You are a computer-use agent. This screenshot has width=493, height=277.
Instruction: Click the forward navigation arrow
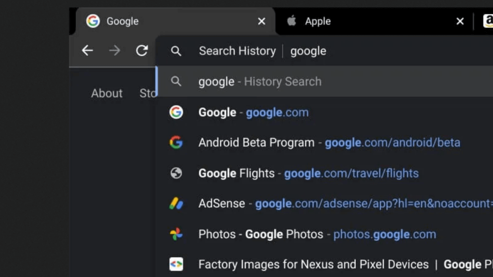pos(115,50)
